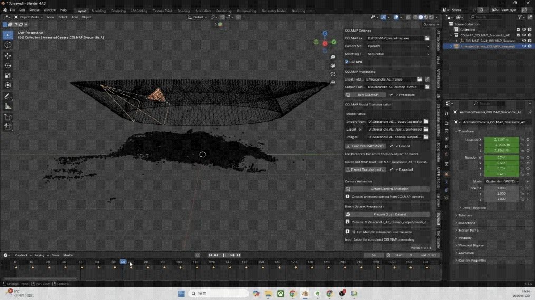Open the File menu

point(12,10)
